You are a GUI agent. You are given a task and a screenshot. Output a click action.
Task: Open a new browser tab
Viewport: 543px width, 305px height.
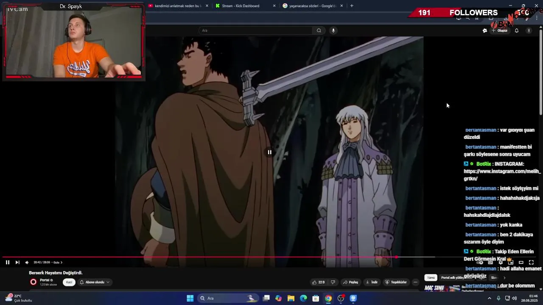(352, 6)
